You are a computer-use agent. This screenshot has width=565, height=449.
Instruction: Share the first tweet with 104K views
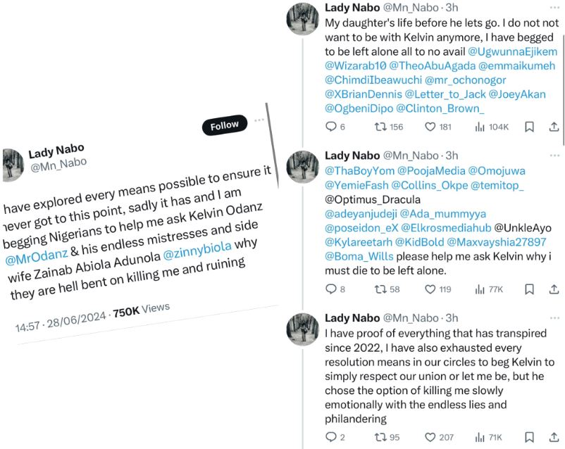point(554,127)
